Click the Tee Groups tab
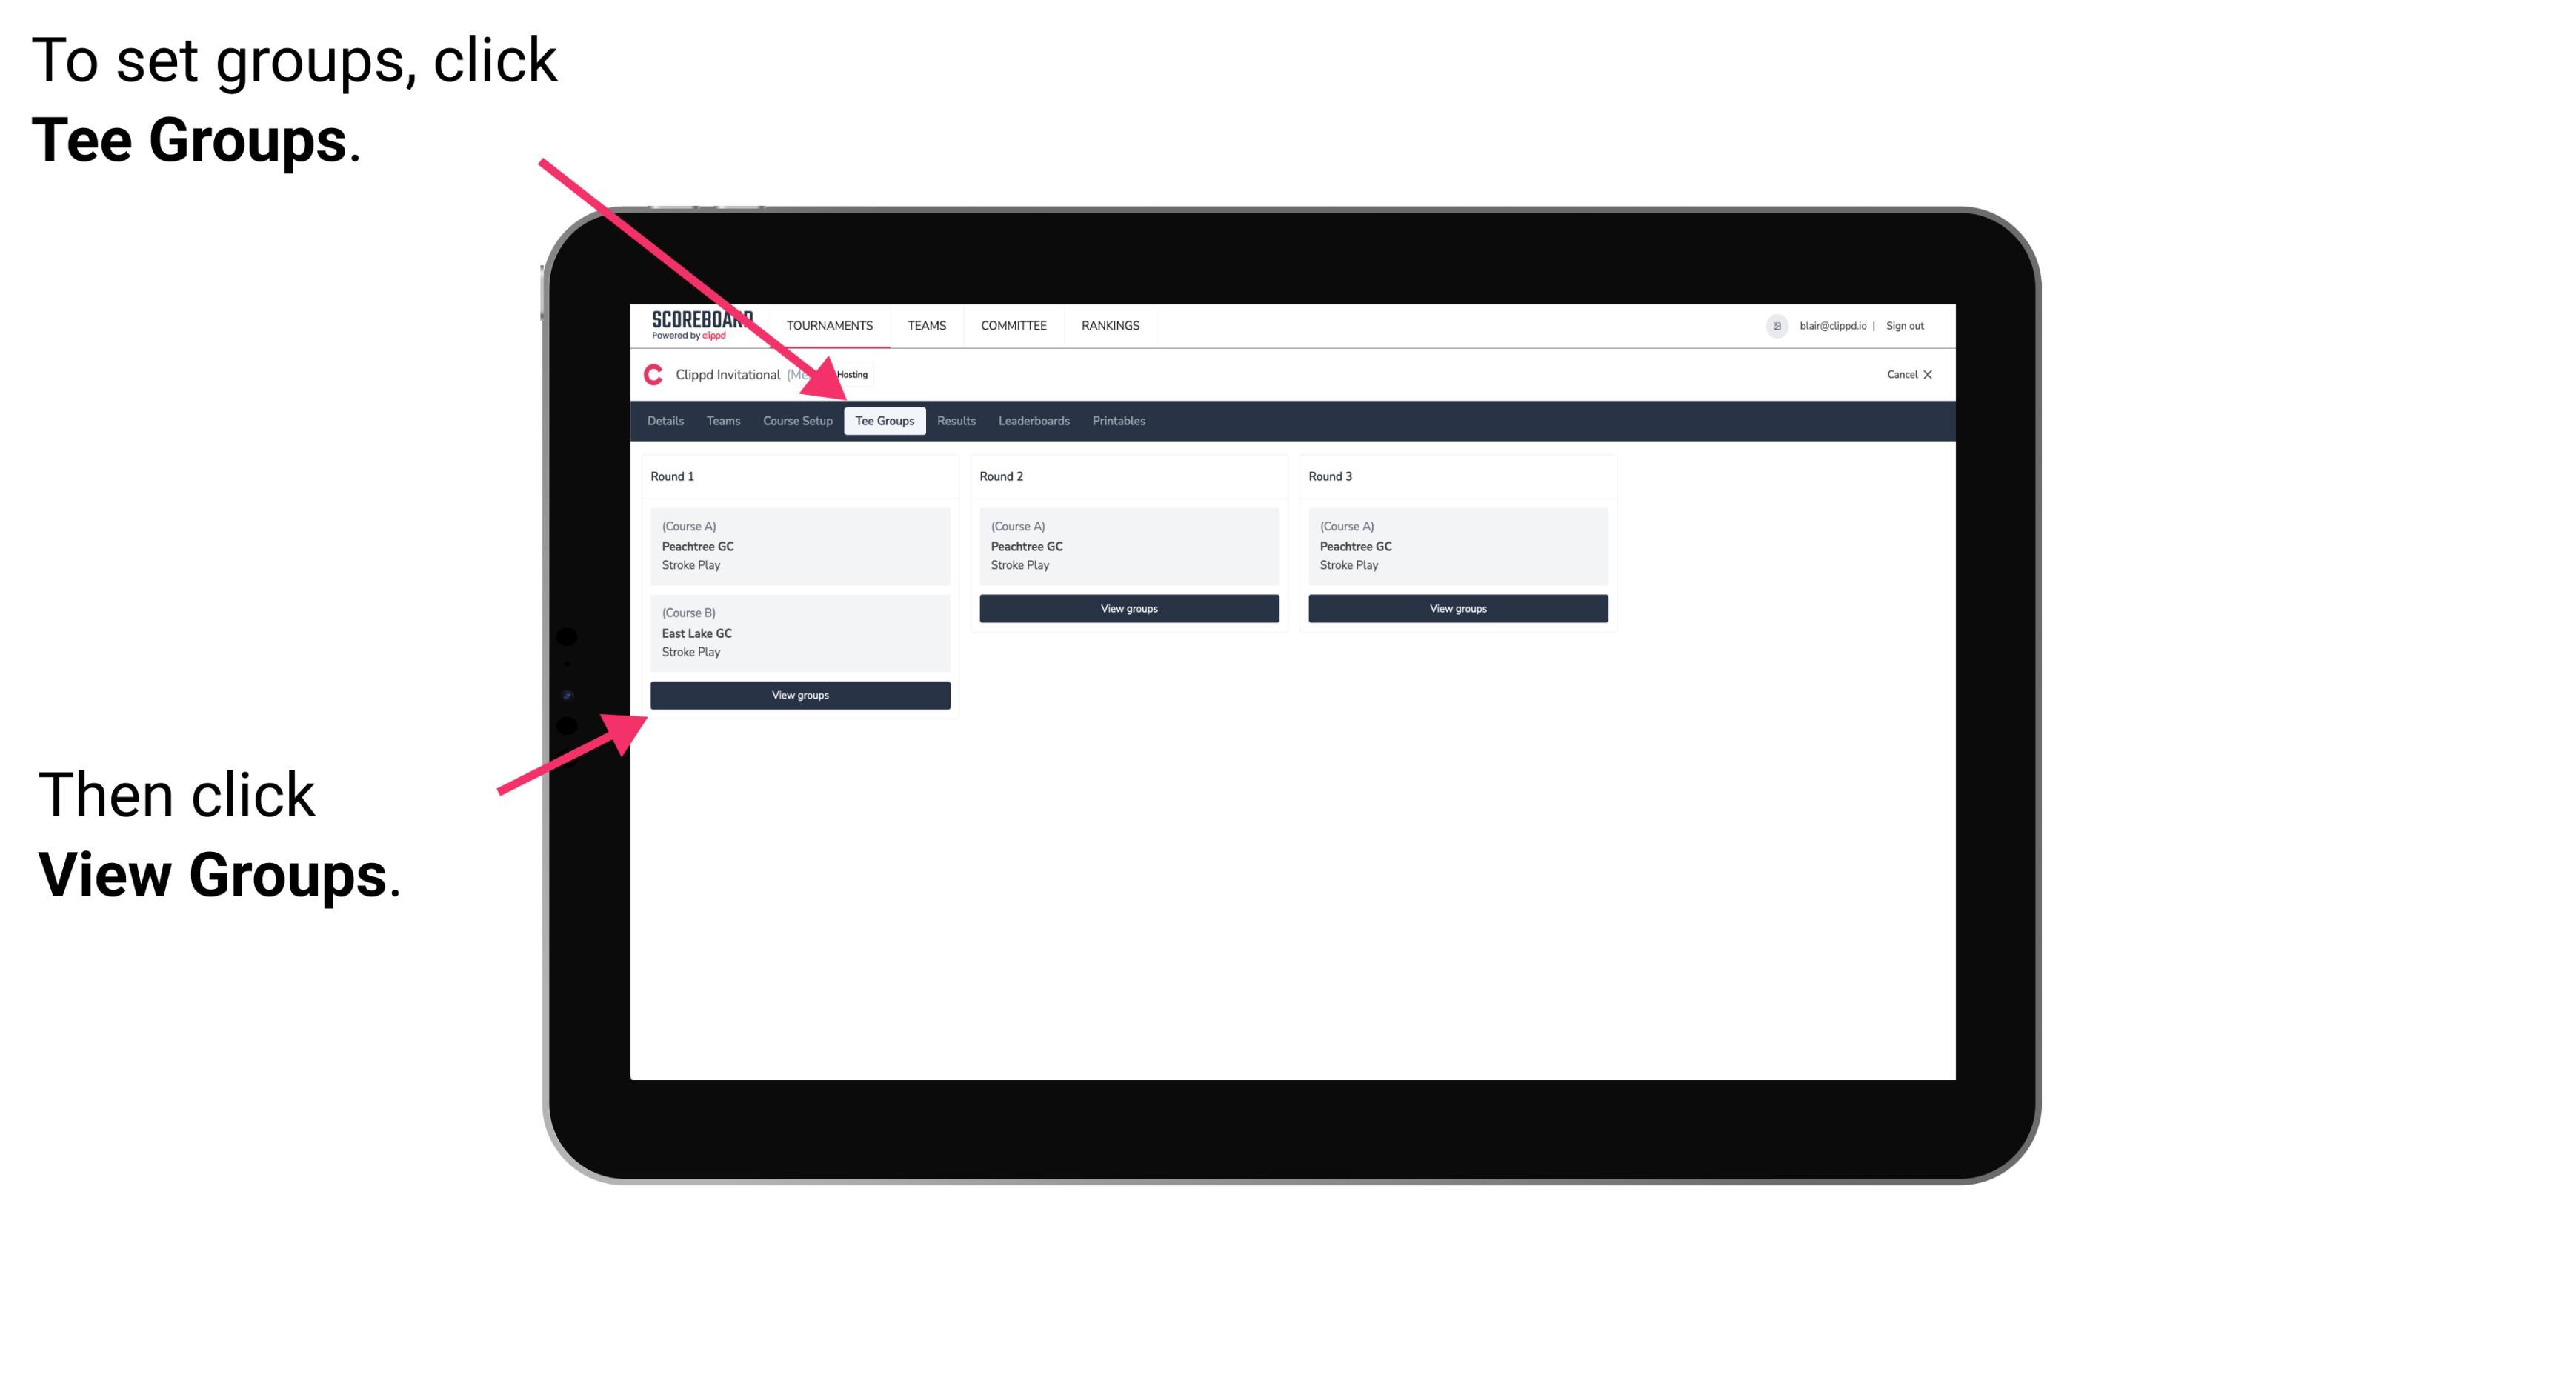Viewport: 2576px width, 1386px height. 886,422
